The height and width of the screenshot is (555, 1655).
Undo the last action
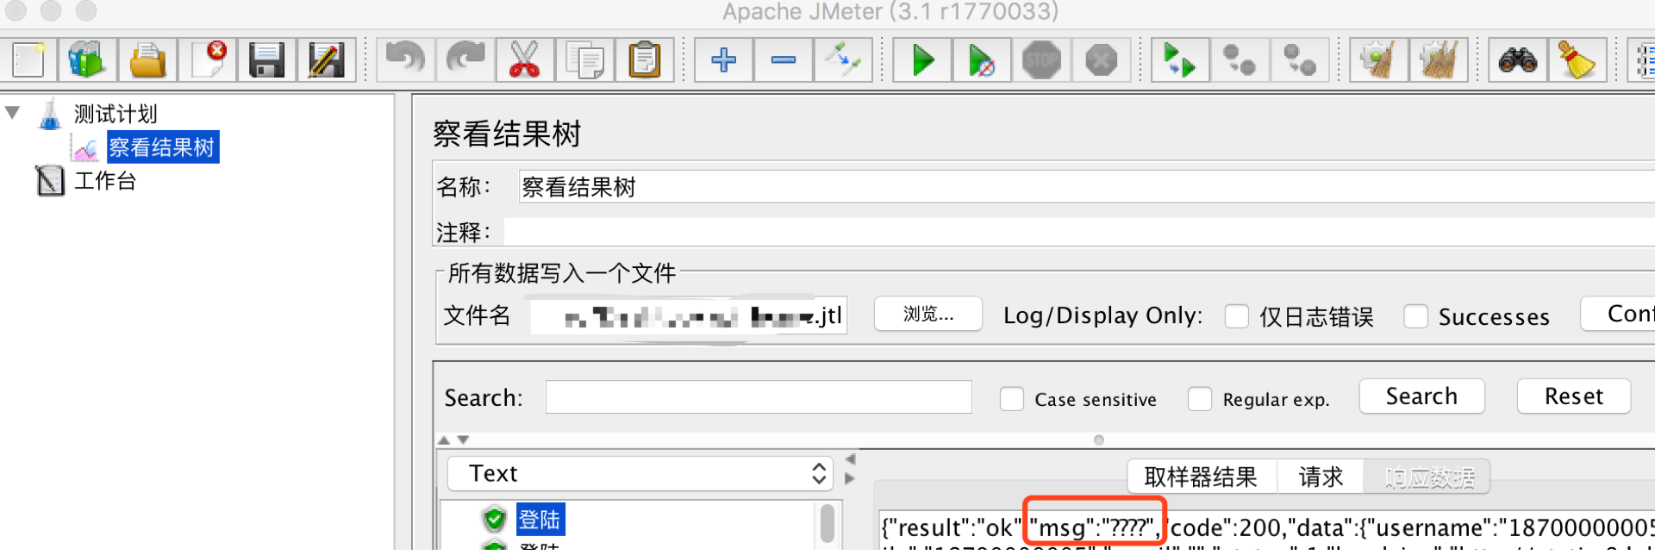tap(405, 60)
